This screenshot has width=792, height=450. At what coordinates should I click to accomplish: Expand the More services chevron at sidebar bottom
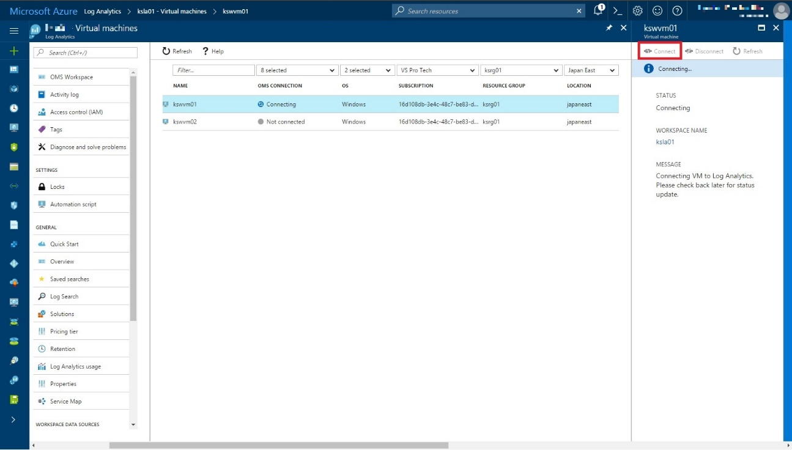point(14,419)
